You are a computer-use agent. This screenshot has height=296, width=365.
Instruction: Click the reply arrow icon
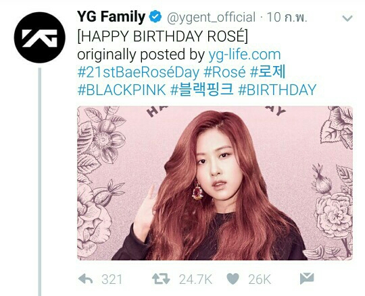coord(85,279)
